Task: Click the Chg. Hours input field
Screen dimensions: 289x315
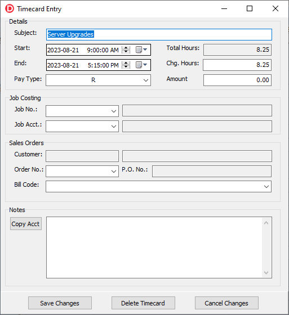Action: [237, 65]
